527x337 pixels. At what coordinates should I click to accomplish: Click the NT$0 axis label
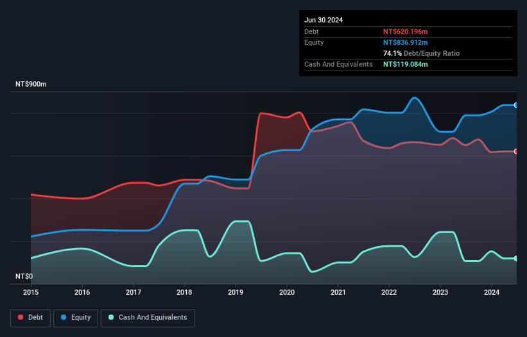point(24,276)
